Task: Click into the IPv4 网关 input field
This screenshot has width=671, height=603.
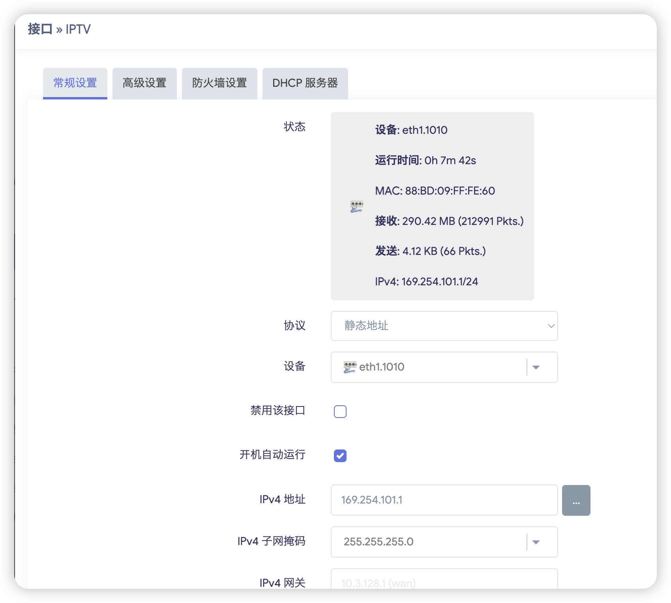Action: point(444,582)
